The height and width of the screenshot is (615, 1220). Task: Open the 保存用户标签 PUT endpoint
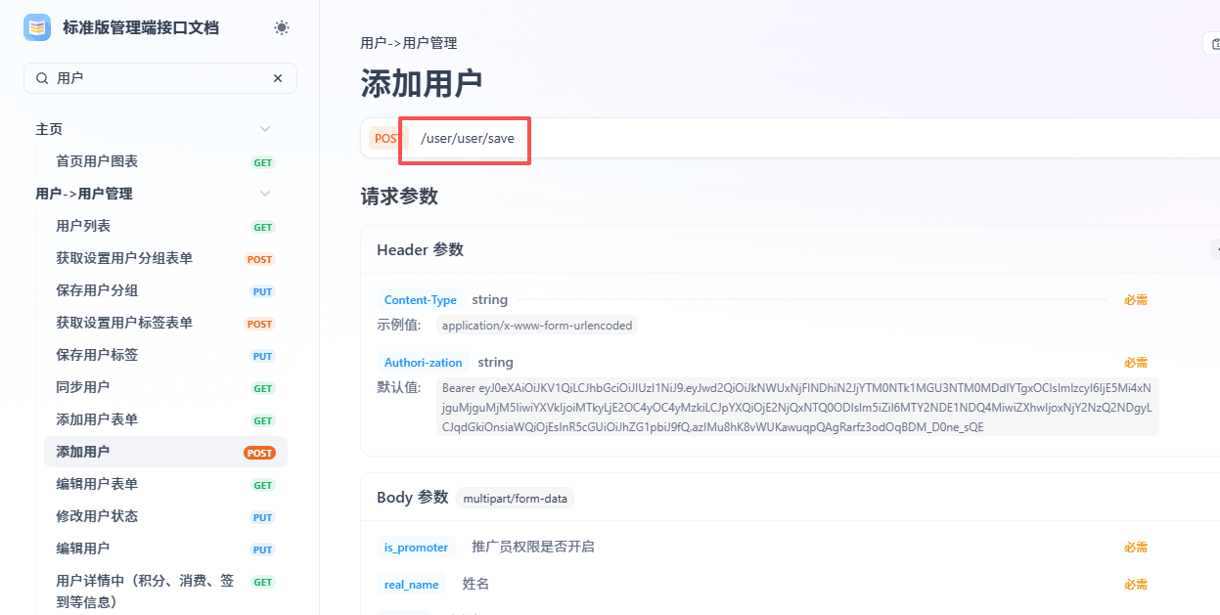97,355
